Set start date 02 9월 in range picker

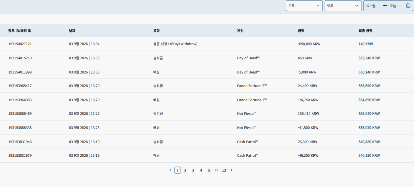point(370,6)
